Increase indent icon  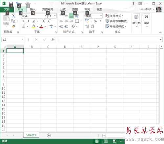coord(66,26)
